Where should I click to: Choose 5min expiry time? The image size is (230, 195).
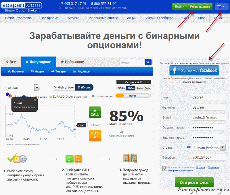(147, 88)
